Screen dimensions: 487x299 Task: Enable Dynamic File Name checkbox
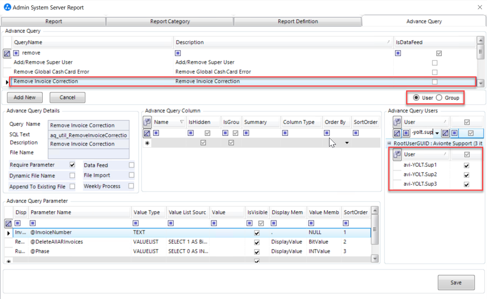coord(72,176)
